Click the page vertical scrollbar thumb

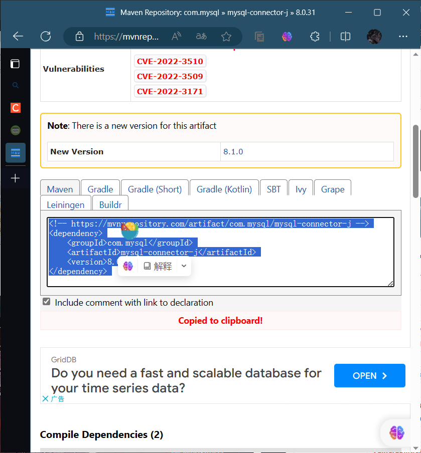point(416,161)
